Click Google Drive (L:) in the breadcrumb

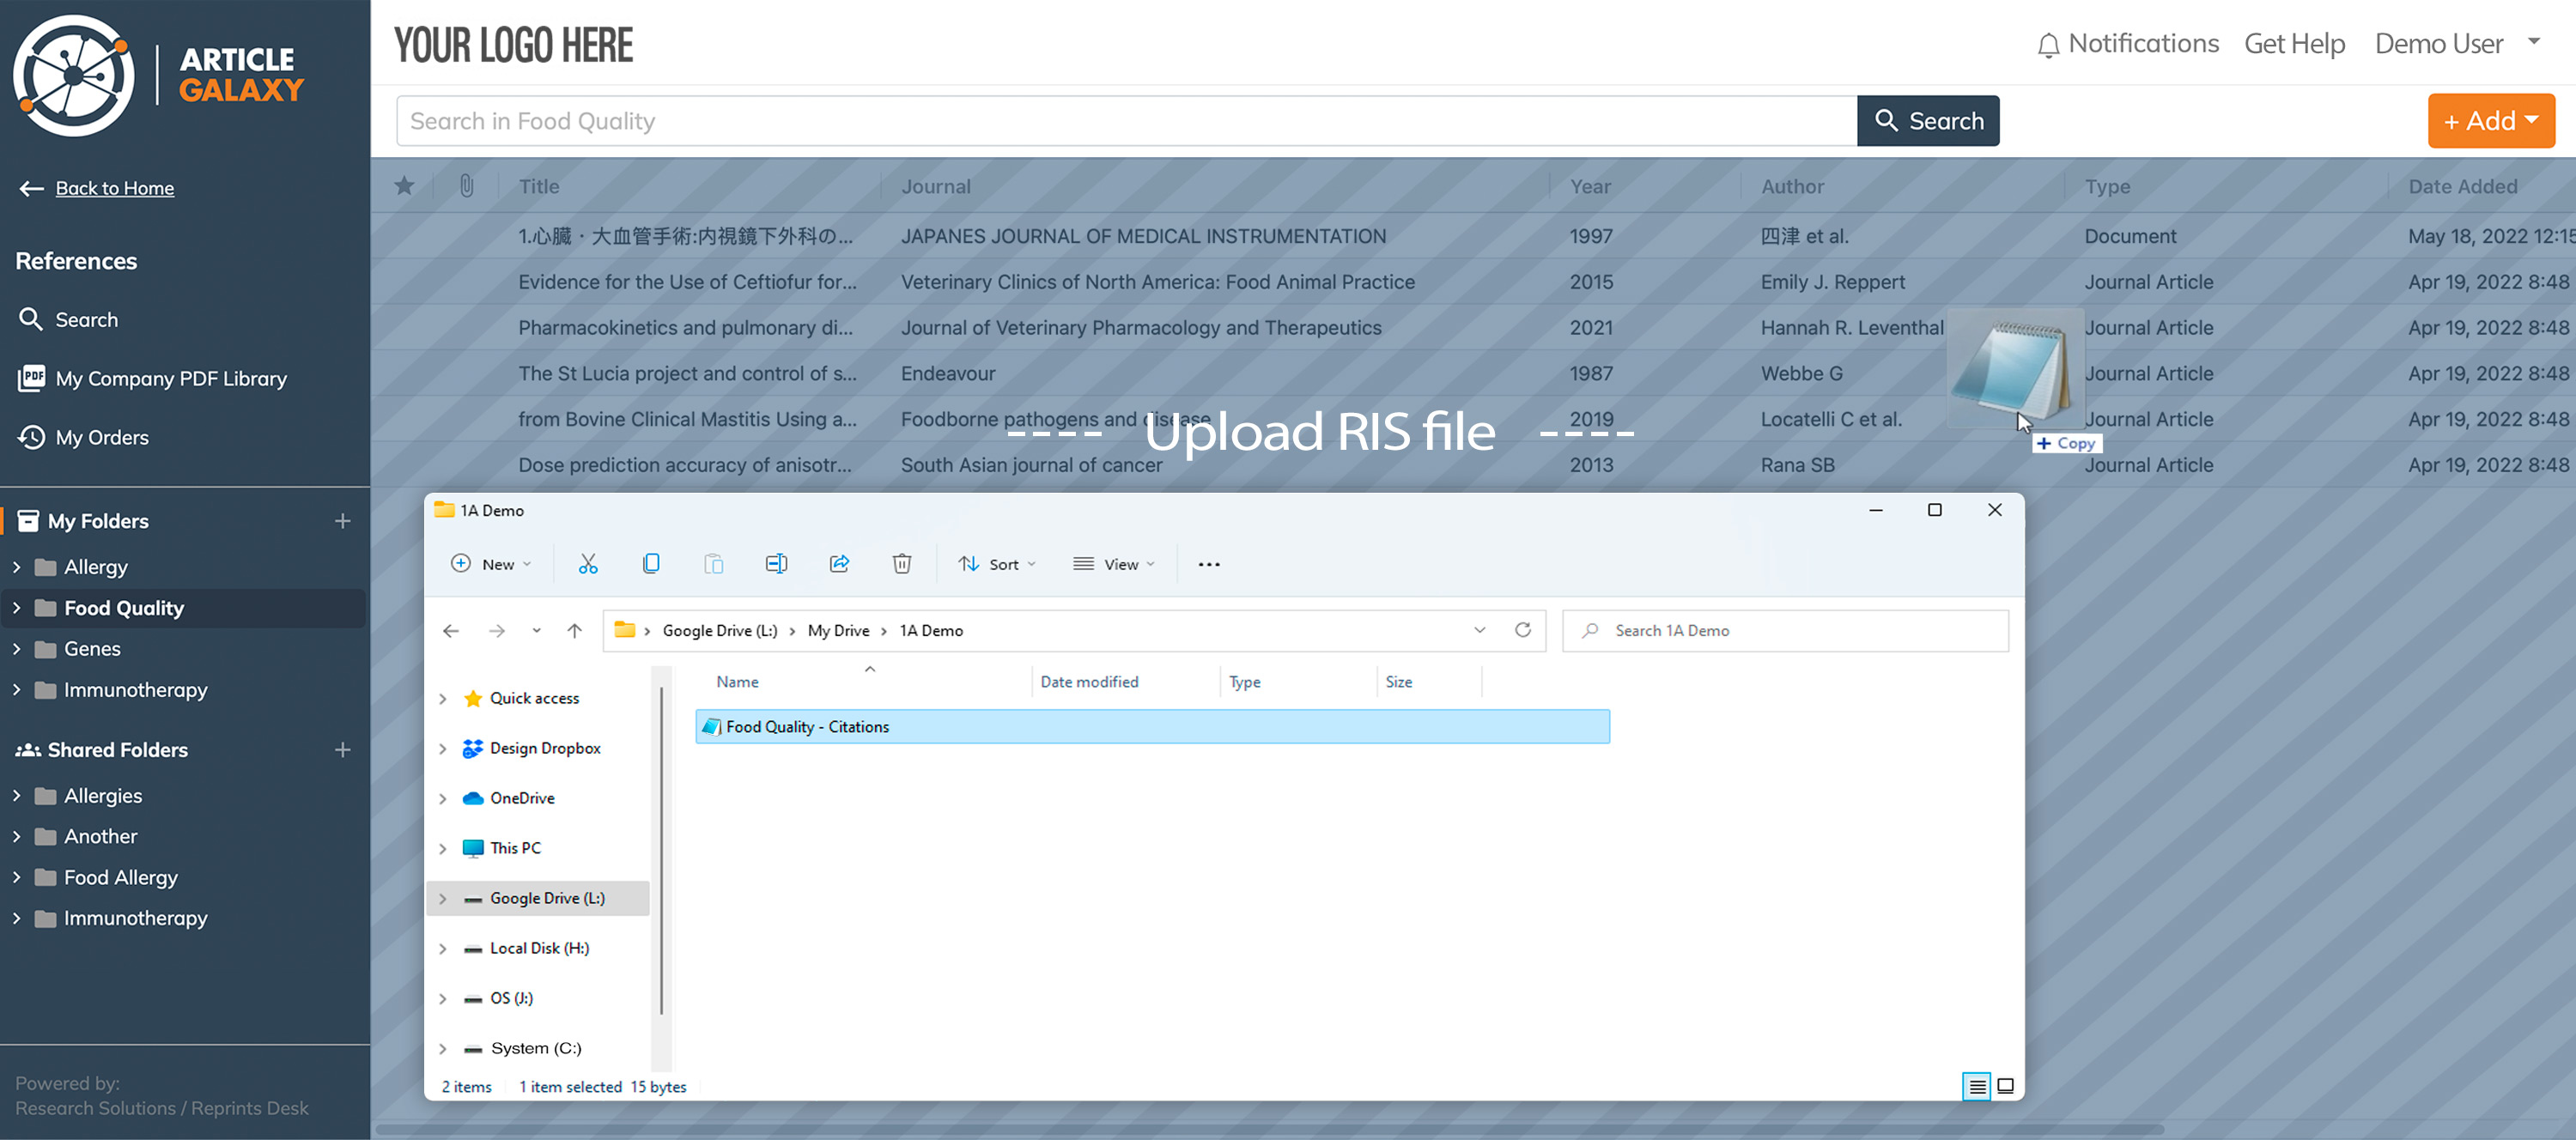point(719,631)
